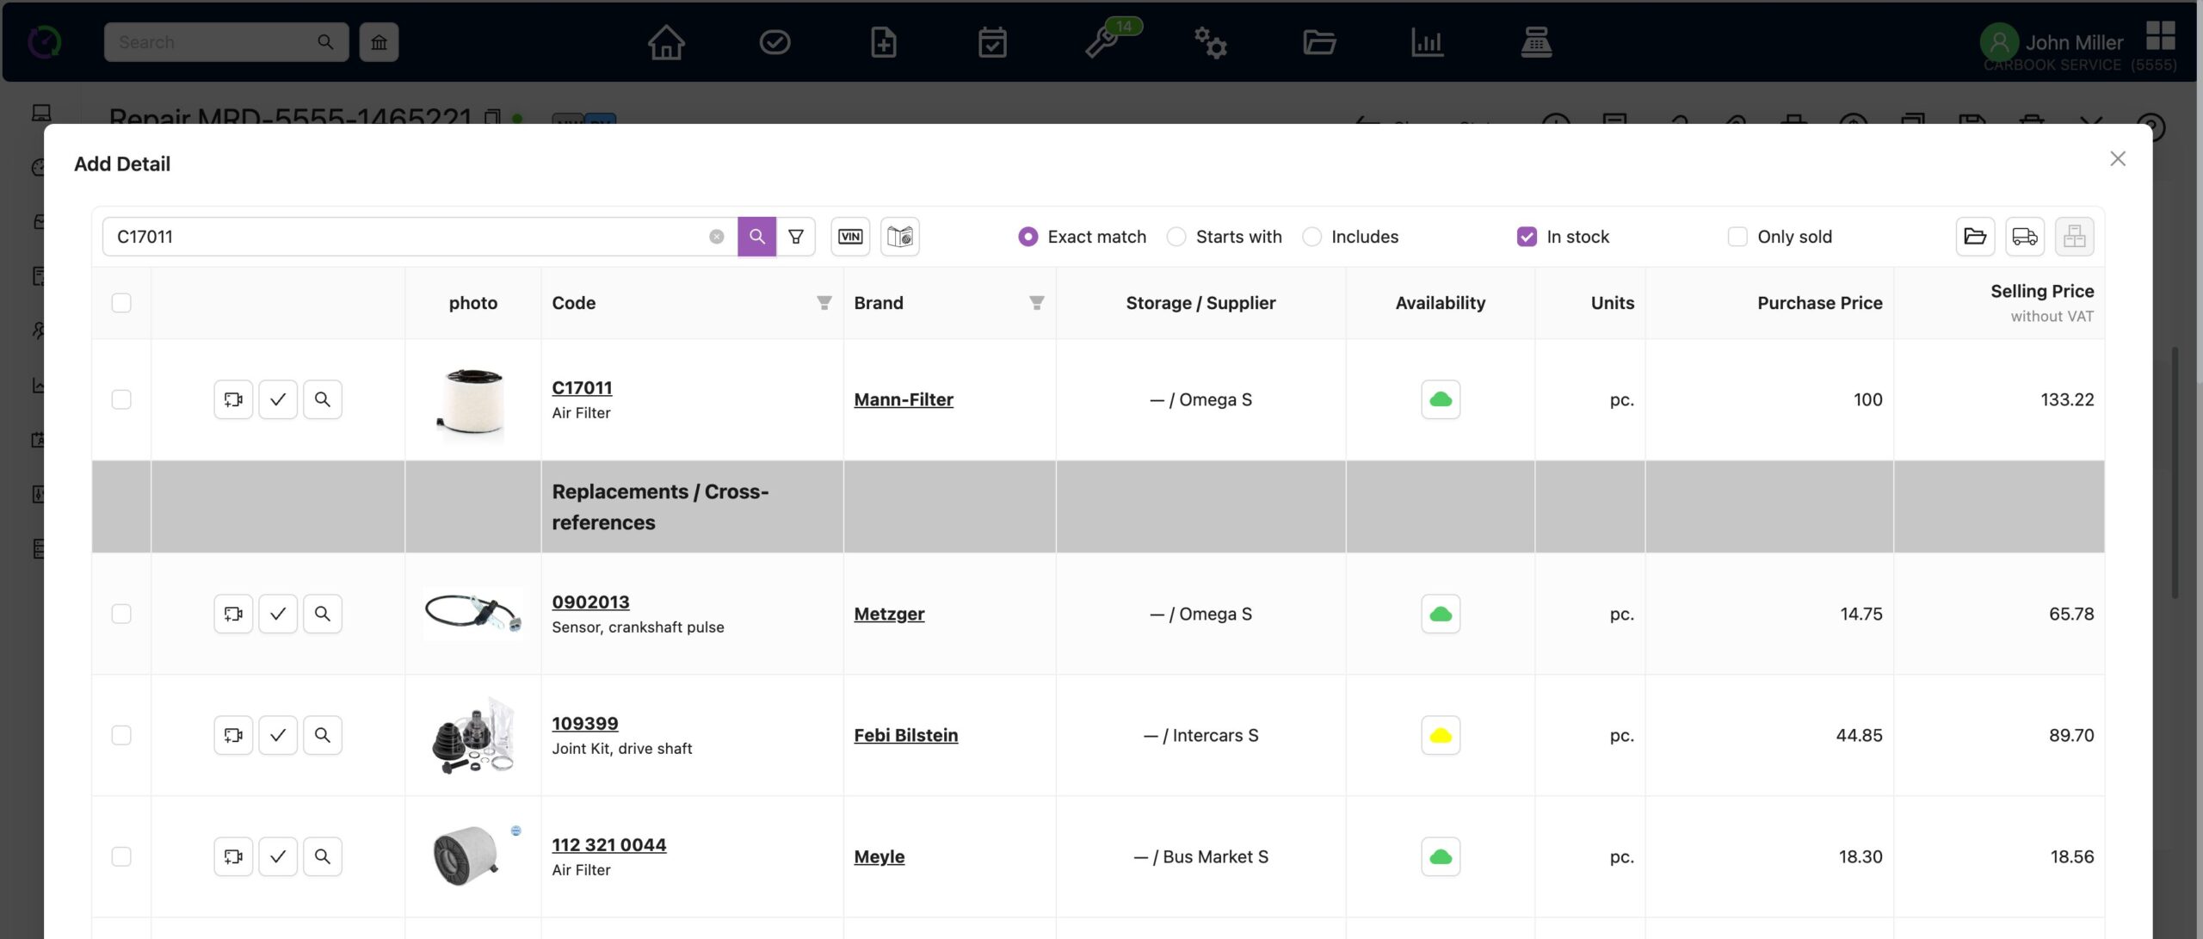Click the Metzger crankshaft sensor photo
The width and height of the screenshot is (2203, 939).
click(472, 614)
